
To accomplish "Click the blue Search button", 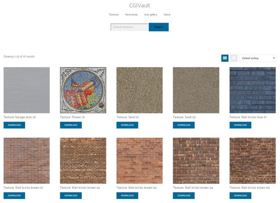I will click(159, 27).
